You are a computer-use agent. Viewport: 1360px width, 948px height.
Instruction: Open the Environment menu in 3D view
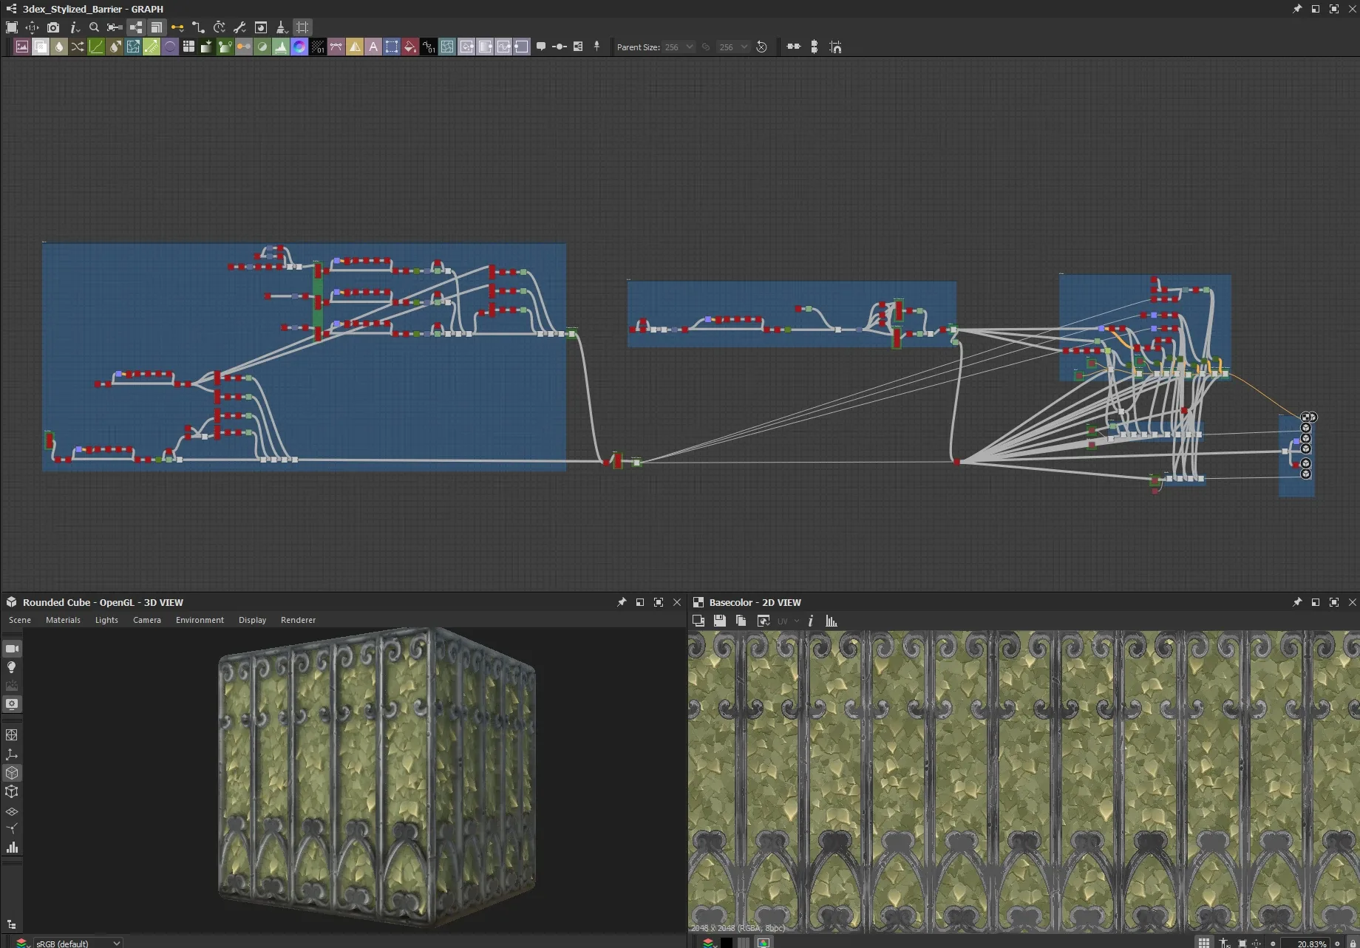click(x=200, y=620)
